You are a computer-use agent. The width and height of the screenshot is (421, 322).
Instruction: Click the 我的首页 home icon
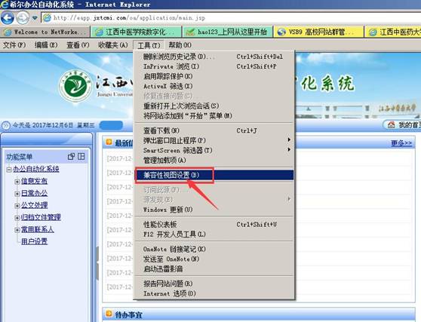pyautogui.click(x=391, y=124)
